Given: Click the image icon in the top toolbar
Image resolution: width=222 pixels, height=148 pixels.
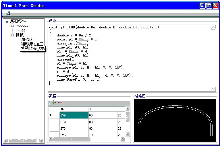Looking at the screenshot, I should pos(8,13).
